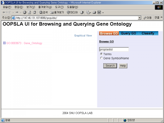
Task: Stop page loading with Stop icon
Action: coord(25,12)
